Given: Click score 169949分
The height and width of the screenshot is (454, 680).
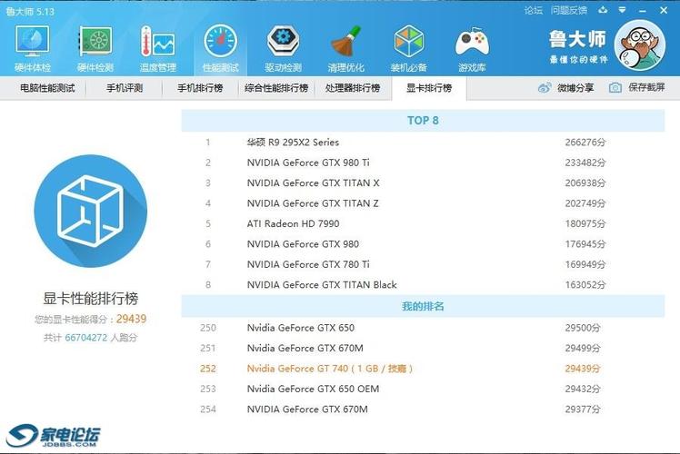Looking at the screenshot, I should point(585,264).
